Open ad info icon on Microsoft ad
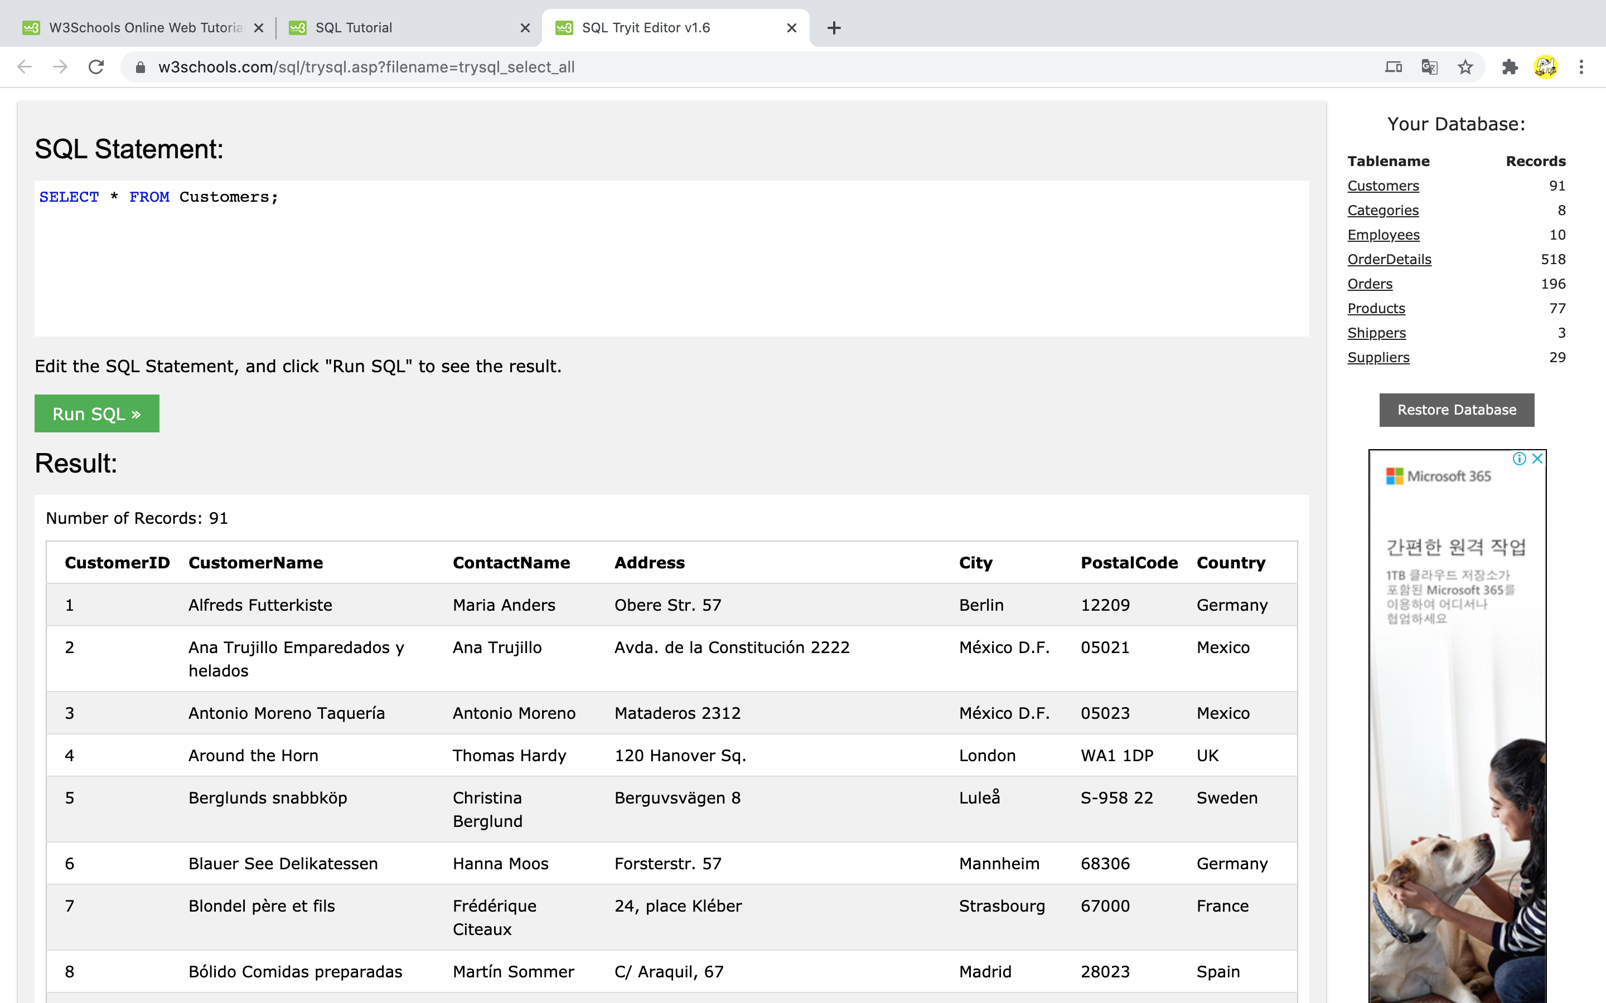The width and height of the screenshot is (1606, 1003). [x=1518, y=459]
